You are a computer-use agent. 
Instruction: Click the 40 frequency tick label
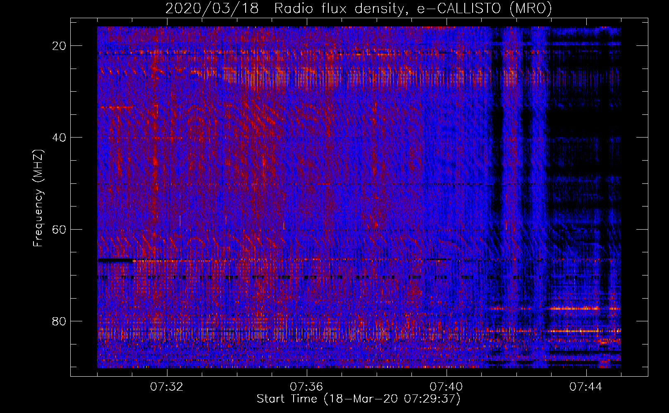tap(60, 138)
